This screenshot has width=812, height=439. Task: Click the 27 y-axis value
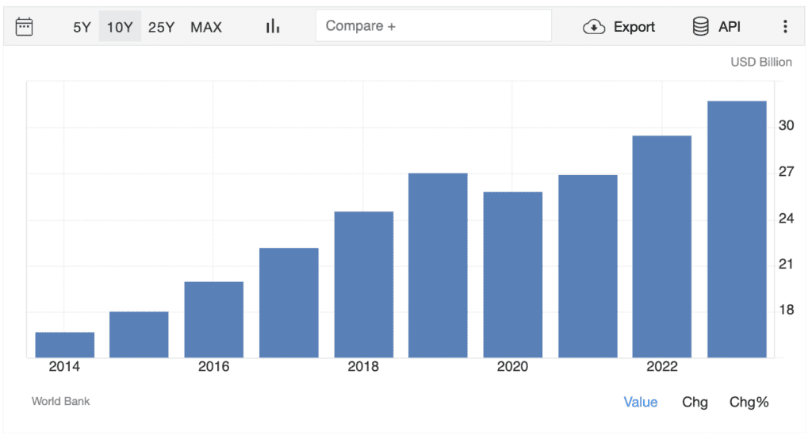tap(786, 171)
